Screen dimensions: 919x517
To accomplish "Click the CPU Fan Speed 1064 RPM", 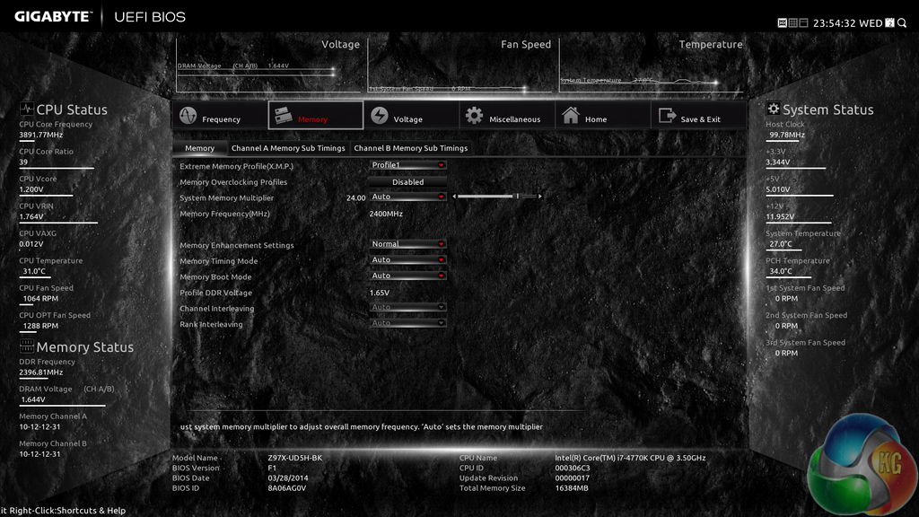I will [40, 298].
